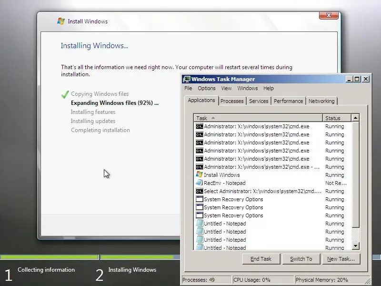Open the Help menu in Task Manager
This screenshot has width=381, height=286.
tap(268, 88)
